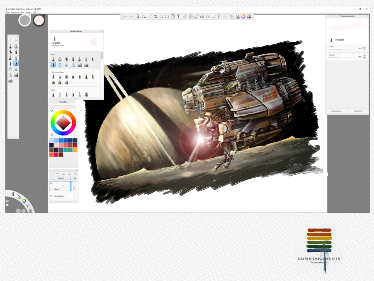Viewport: 374px width, 281px height.
Task: Select orange swatch in Farbeditor palette
Action: pyautogui.click(x=75, y=150)
